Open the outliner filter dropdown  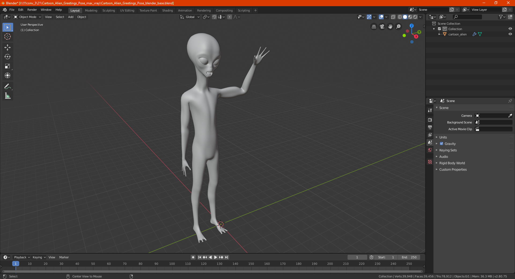click(502, 17)
